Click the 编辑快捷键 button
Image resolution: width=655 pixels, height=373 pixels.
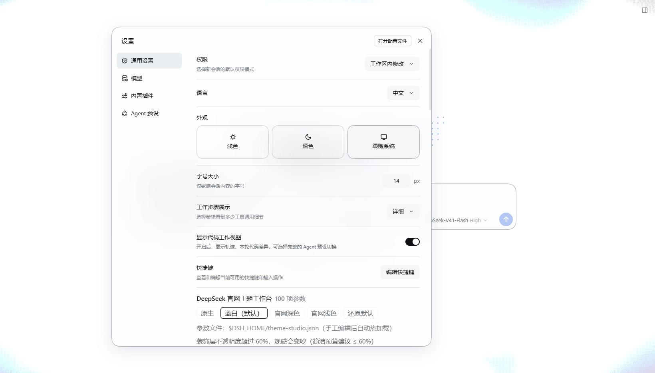(400, 272)
